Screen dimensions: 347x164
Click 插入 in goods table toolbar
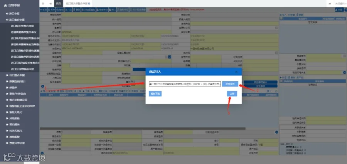click(94, 91)
